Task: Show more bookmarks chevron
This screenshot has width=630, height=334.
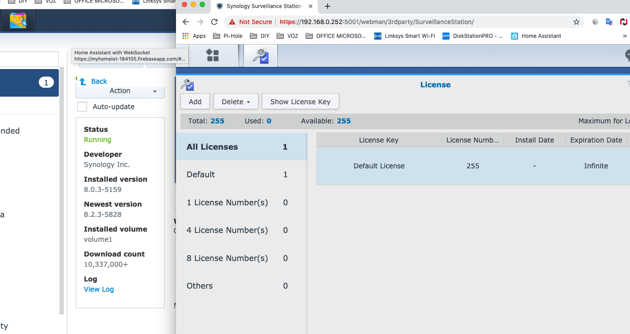Action: coord(625,36)
